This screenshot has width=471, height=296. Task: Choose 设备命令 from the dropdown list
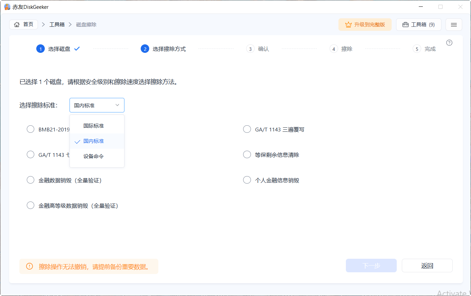tap(97, 156)
